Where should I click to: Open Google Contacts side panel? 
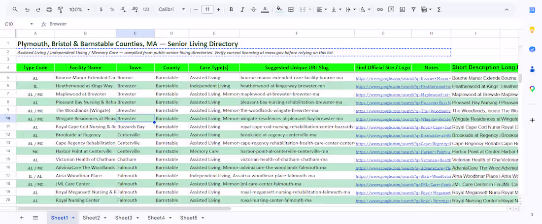532,69
